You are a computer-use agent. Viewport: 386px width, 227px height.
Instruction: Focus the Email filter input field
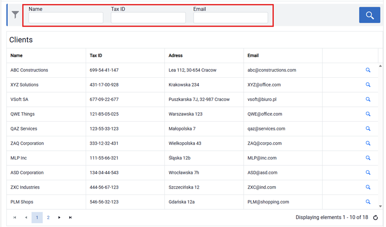[x=230, y=18]
